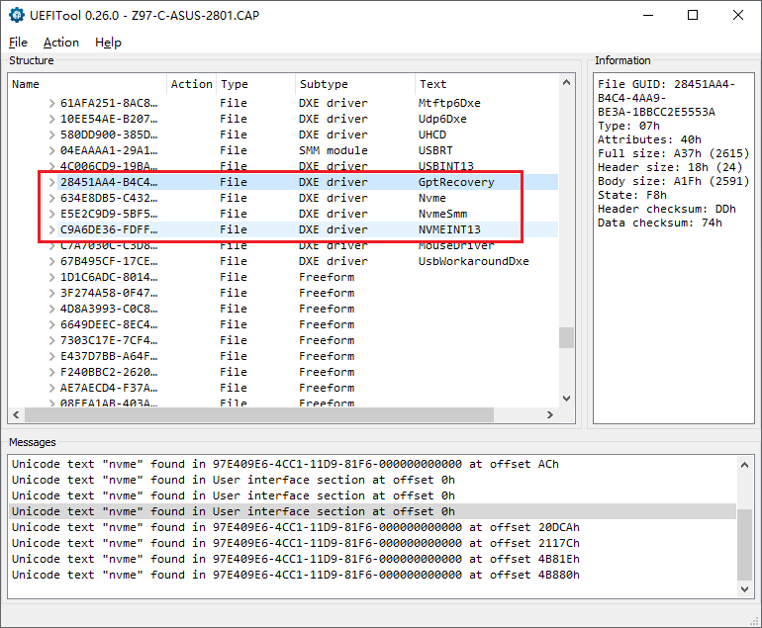Expand the GptRecovery tree entry
Image resolution: width=762 pixels, height=628 pixels.
click(x=52, y=182)
